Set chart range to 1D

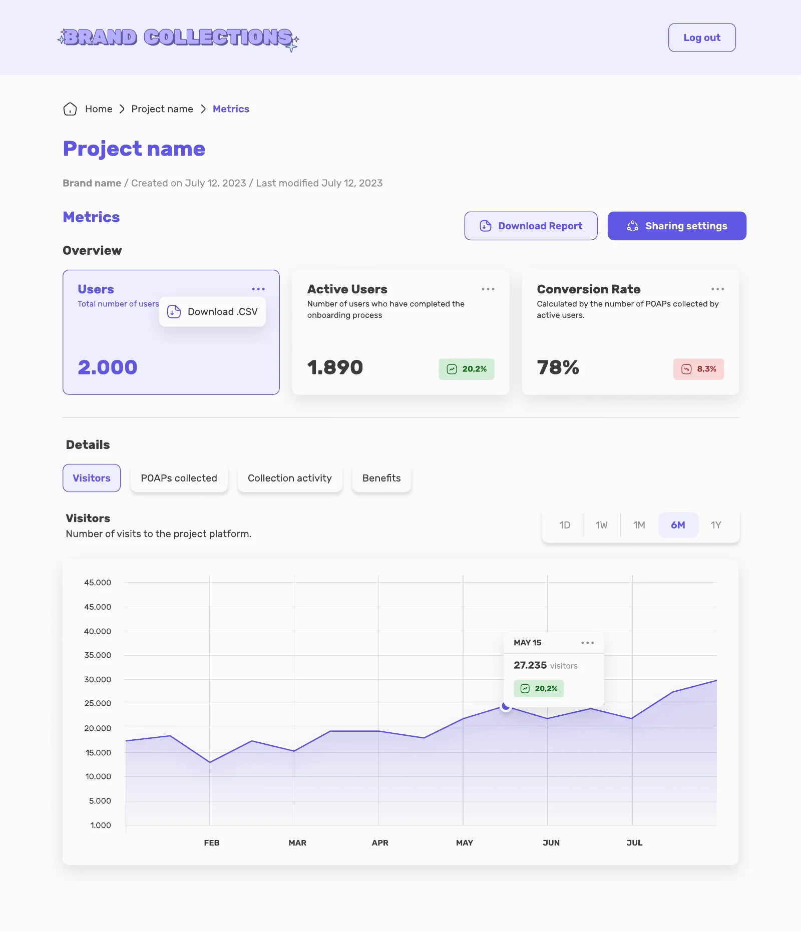pos(565,525)
